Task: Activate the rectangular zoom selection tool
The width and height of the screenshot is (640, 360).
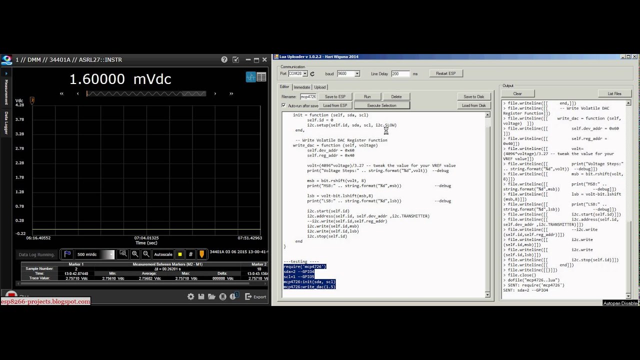Action: click(x=123, y=254)
